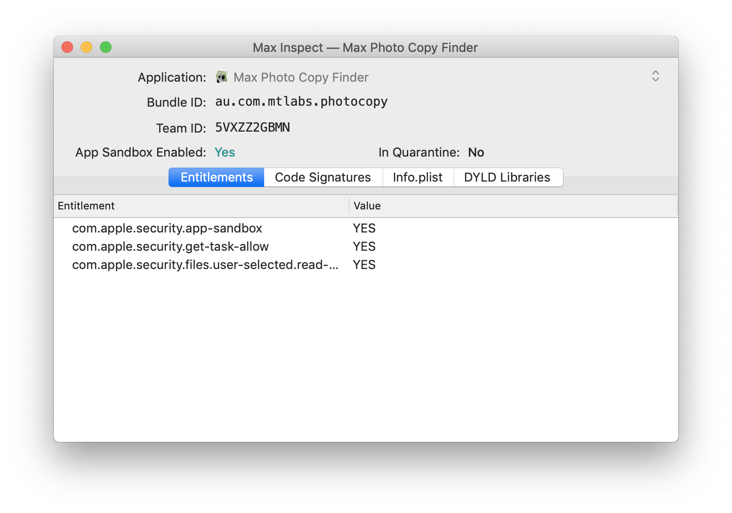This screenshot has width=732, height=513.
Task: Minimize the Max Inspect window
Action: pos(86,47)
